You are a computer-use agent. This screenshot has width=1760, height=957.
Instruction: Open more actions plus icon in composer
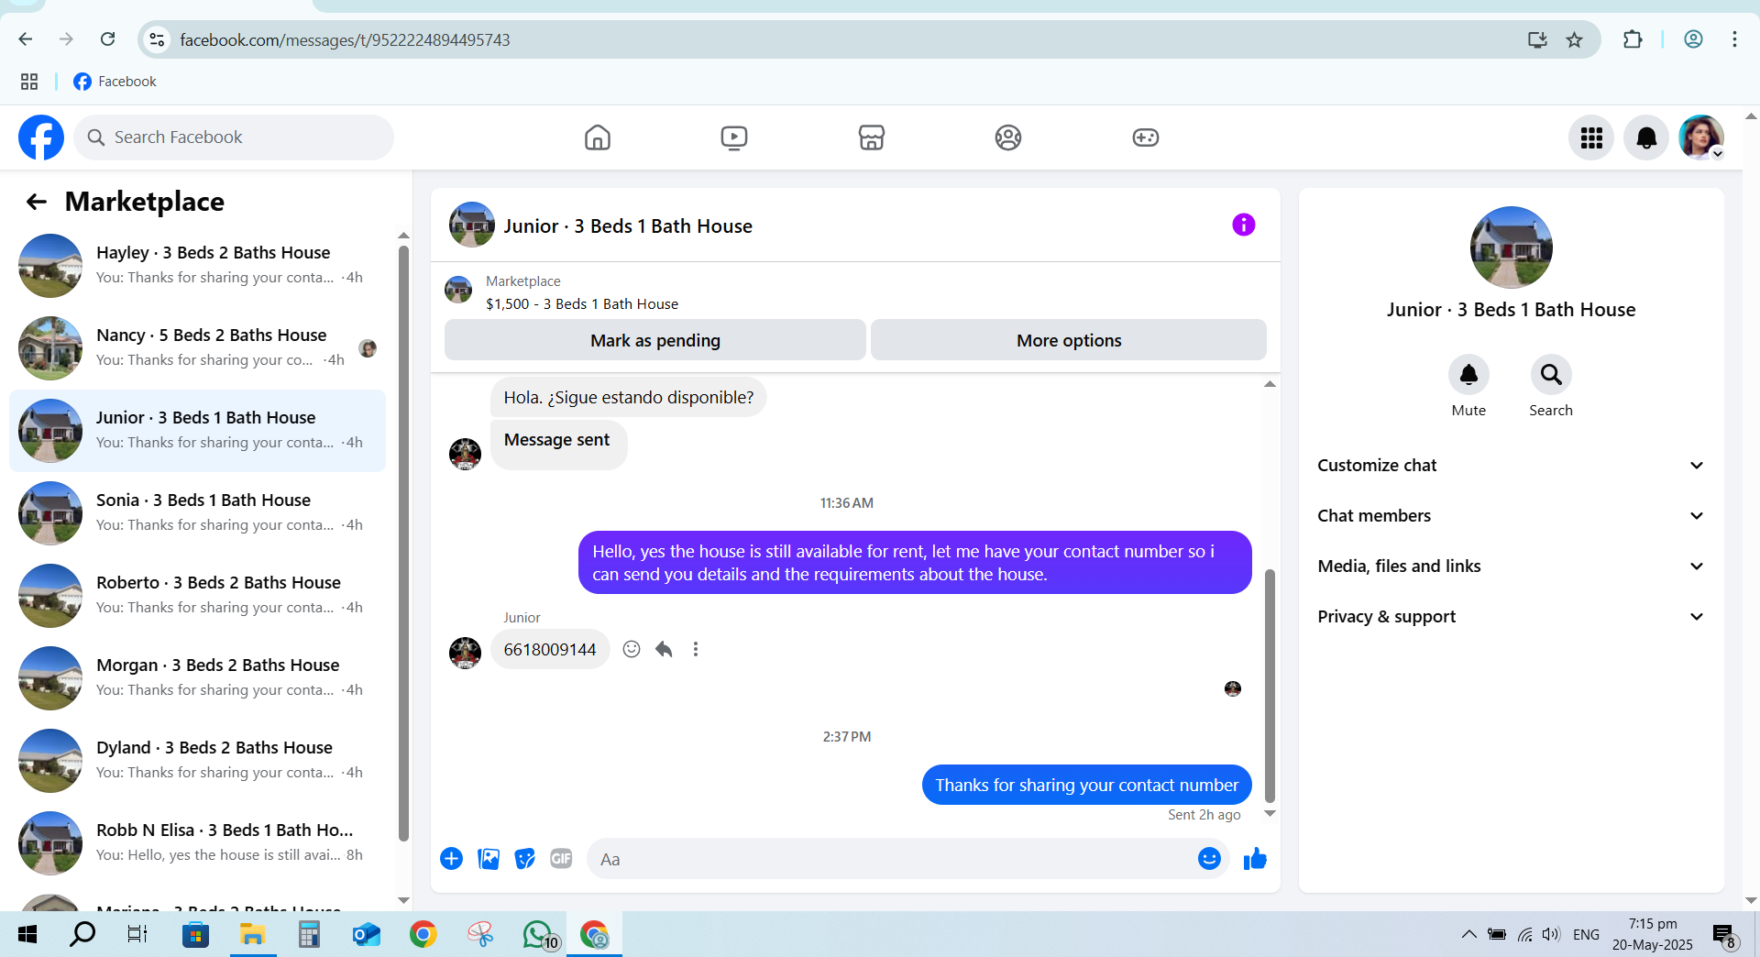(x=451, y=859)
